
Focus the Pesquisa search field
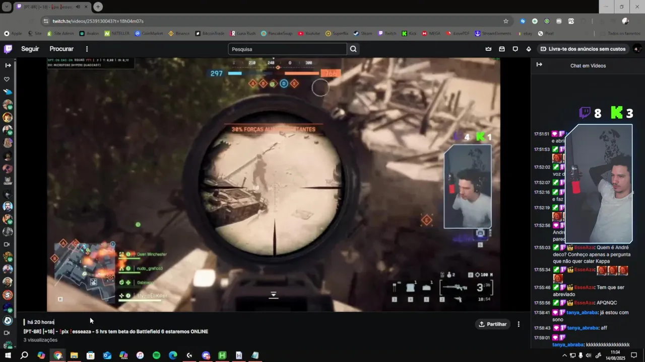[288, 49]
